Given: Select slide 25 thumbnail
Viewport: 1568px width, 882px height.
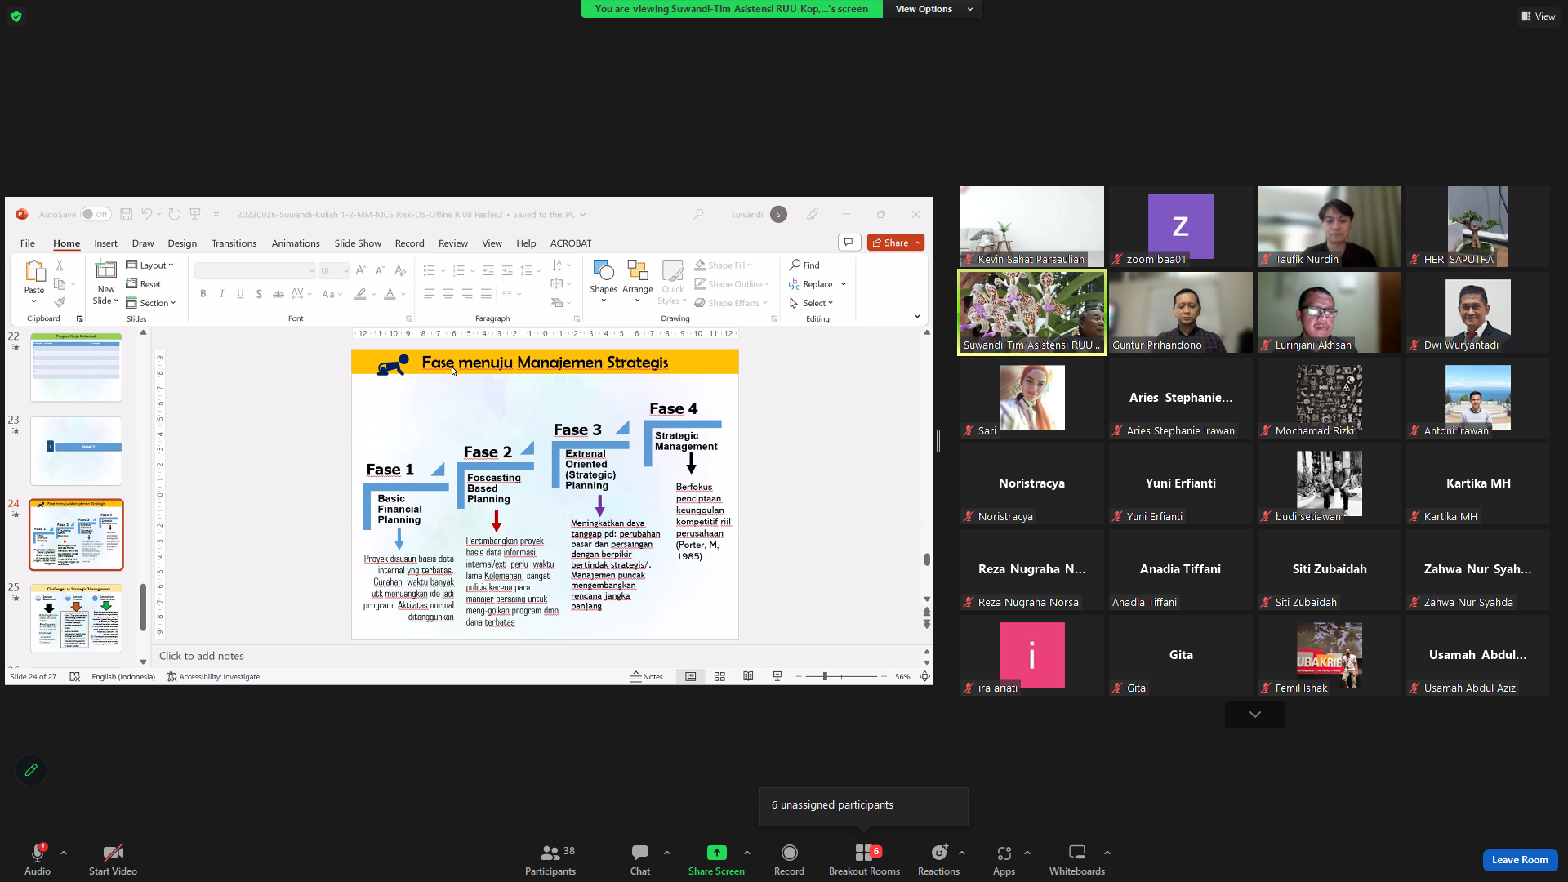Looking at the screenshot, I should (76, 618).
